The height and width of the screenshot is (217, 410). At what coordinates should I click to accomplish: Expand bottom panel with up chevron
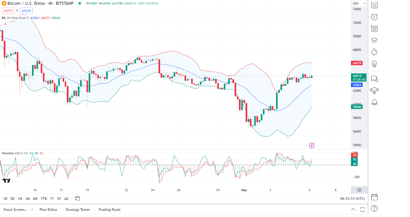pyautogui.click(x=353, y=209)
